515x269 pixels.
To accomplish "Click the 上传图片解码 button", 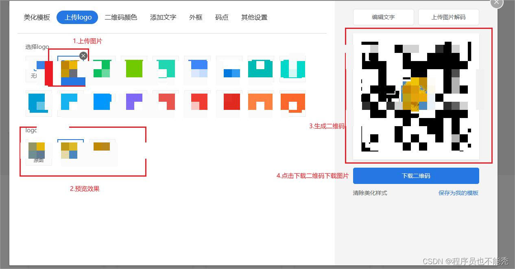I will click(449, 17).
